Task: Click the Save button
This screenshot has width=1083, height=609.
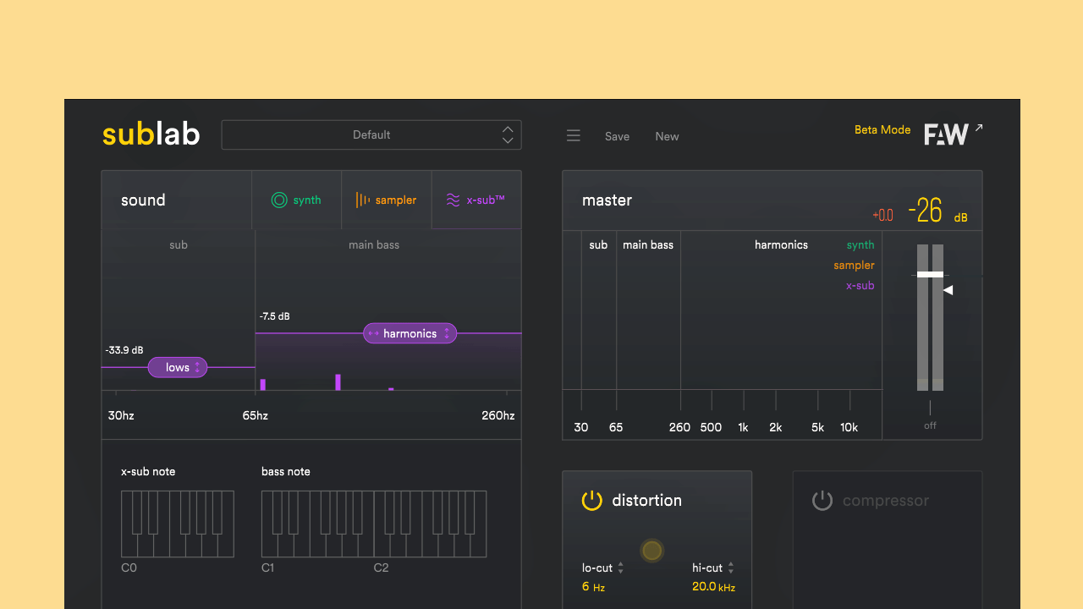Action: [x=617, y=136]
